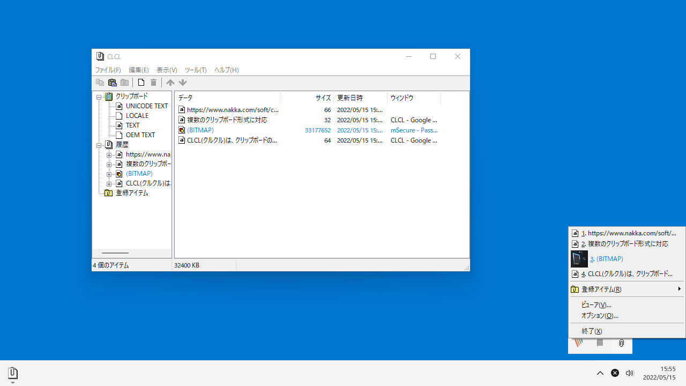686x386 pixels.
Task: Click size value 33177652 in list
Action: [x=318, y=130]
